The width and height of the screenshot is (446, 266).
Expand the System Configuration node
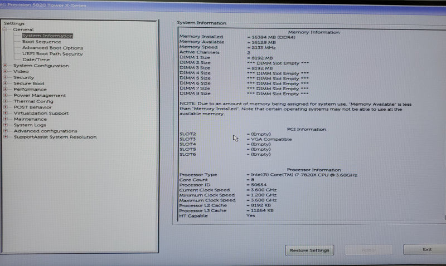point(5,66)
